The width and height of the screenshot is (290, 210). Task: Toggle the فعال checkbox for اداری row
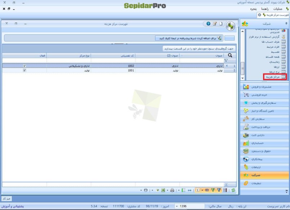pyautogui.click(x=24, y=66)
